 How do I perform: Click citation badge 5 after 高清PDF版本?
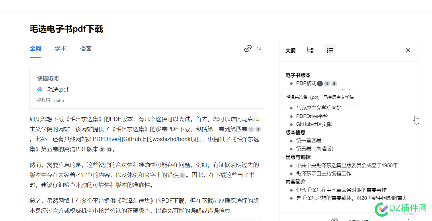[102, 149]
